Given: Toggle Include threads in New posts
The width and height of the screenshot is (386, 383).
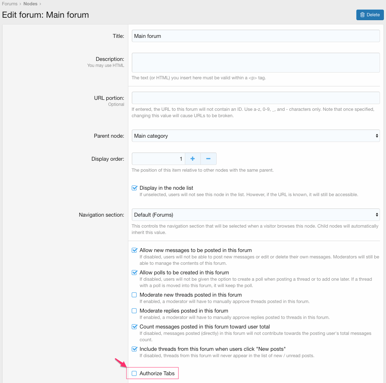Looking at the screenshot, I should 134,349.
